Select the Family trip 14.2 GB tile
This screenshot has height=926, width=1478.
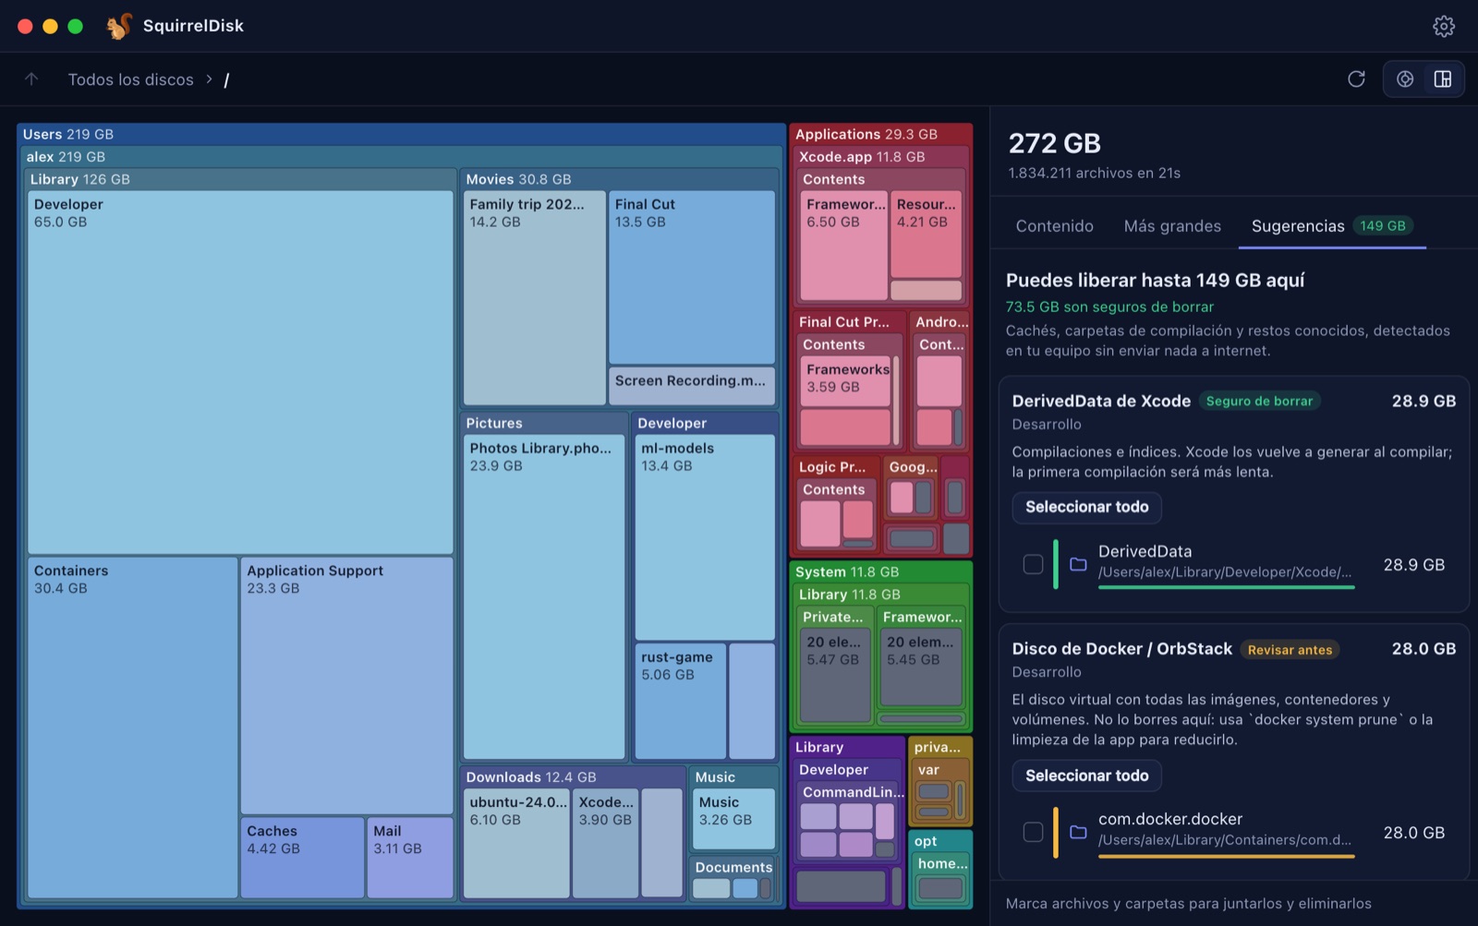tap(534, 297)
